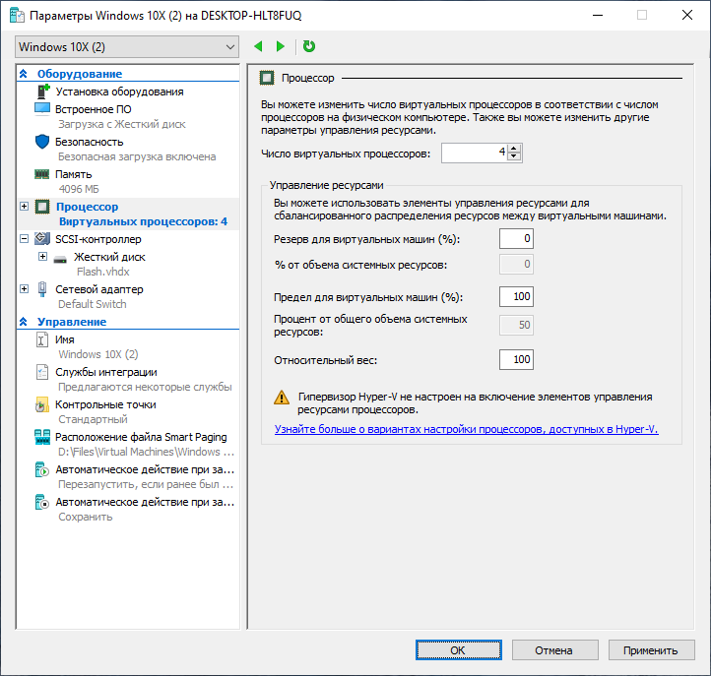Click the Встроенное ПО monitor icon
Viewport: 711px width, 676px height.
42,109
